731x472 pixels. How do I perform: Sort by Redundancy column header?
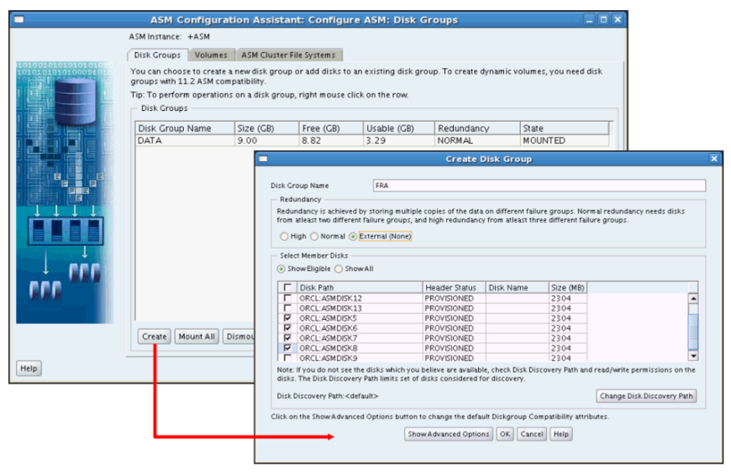pyautogui.click(x=477, y=128)
